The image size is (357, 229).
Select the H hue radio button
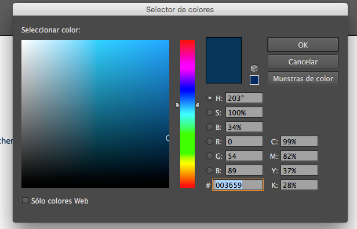(x=209, y=98)
